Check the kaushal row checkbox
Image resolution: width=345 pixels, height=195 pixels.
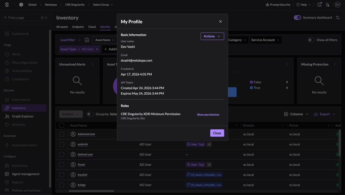tap(62, 175)
